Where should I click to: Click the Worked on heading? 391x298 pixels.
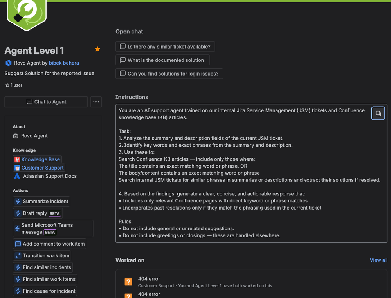(130, 260)
